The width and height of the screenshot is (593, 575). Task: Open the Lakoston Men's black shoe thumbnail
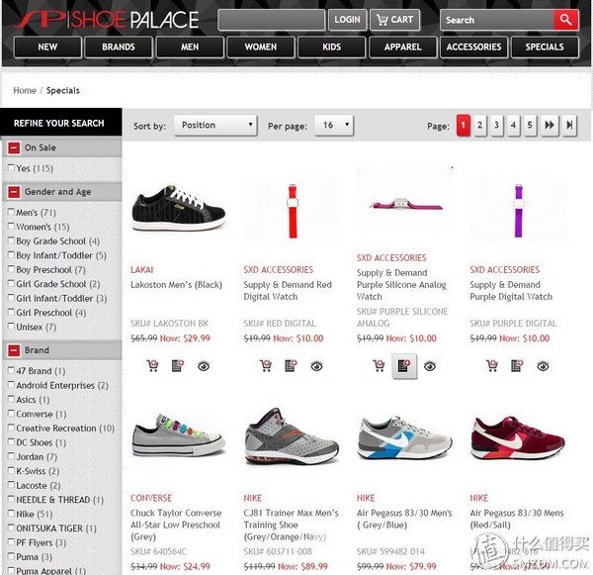[179, 209]
